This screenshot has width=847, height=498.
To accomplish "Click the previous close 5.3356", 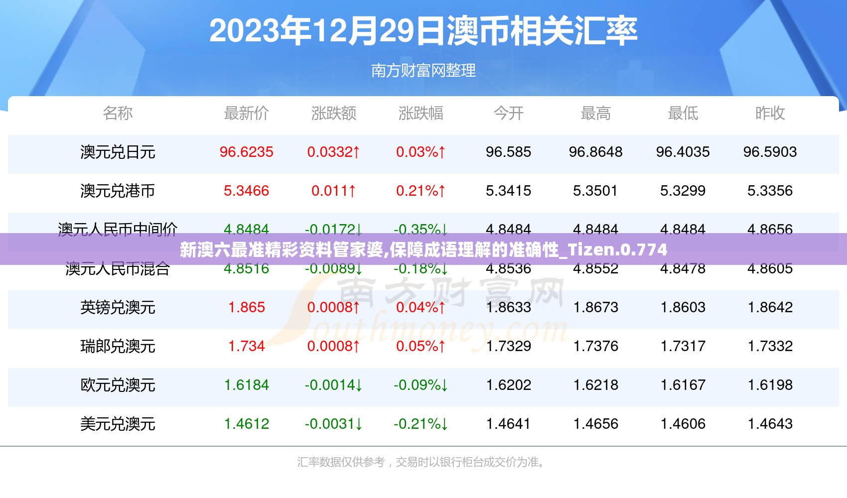I will 770,191.
